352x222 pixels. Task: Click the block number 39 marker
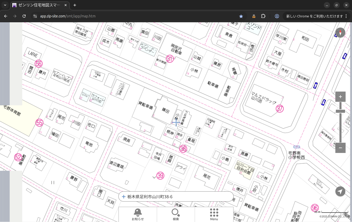coord(160,176)
